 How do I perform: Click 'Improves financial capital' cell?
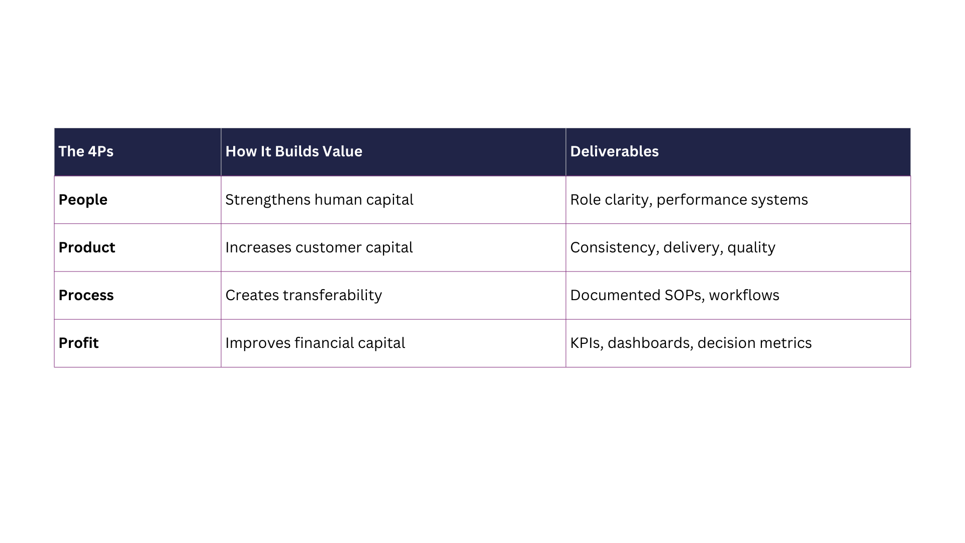(x=394, y=343)
